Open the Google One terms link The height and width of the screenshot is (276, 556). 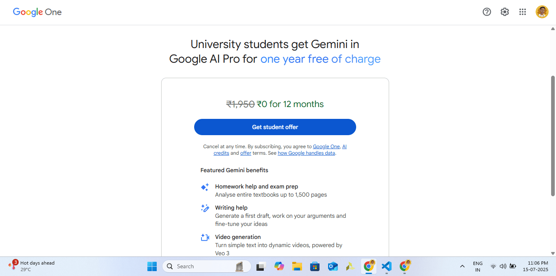326,147
